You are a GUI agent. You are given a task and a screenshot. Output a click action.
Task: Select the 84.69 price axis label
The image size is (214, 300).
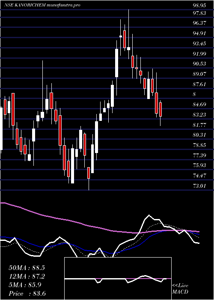199,105
